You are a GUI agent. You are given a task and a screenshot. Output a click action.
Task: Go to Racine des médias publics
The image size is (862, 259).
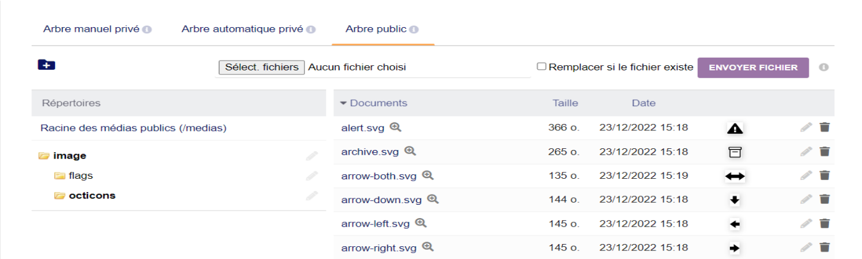[133, 127]
